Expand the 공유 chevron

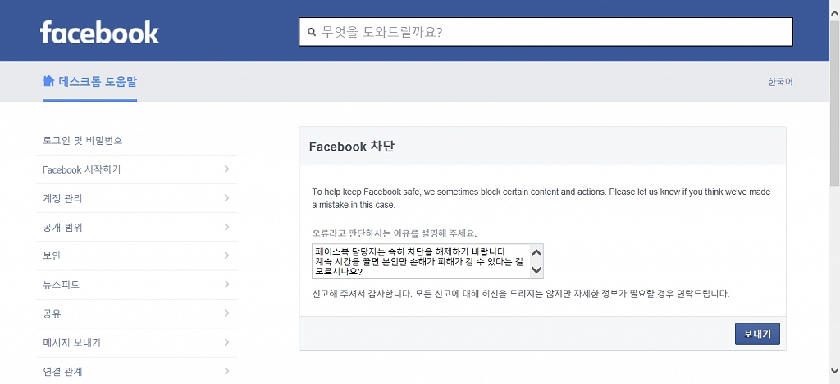click(226, 314)
